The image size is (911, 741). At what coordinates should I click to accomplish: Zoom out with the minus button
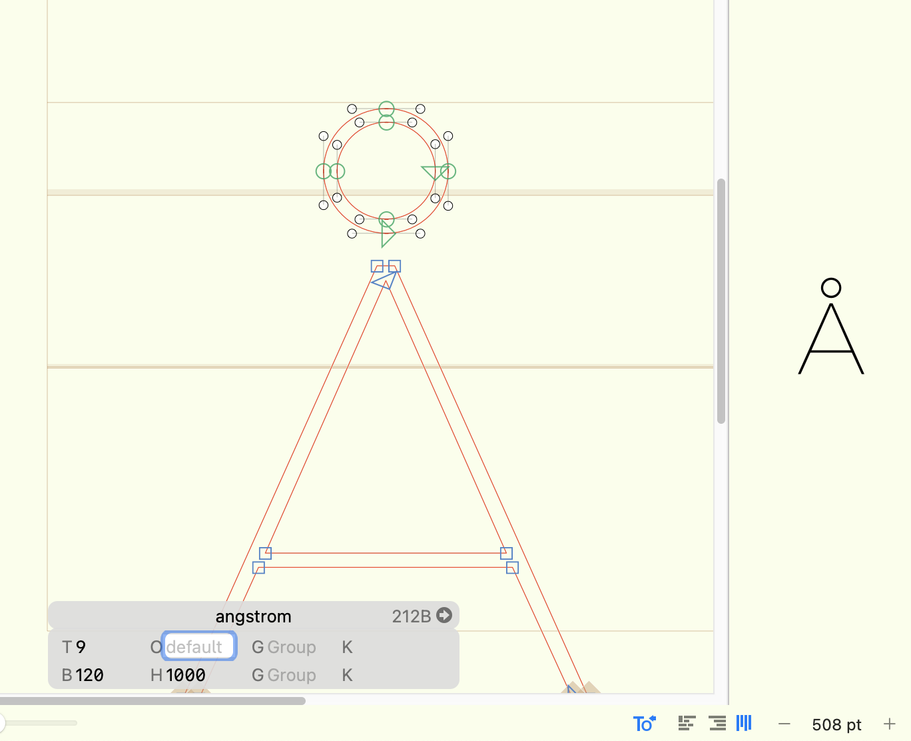pyautogui.click(x=784, y=724)
